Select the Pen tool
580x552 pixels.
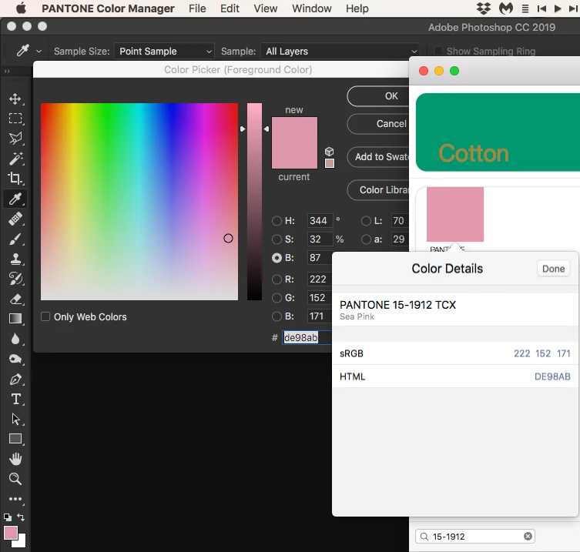coord(15,379)
